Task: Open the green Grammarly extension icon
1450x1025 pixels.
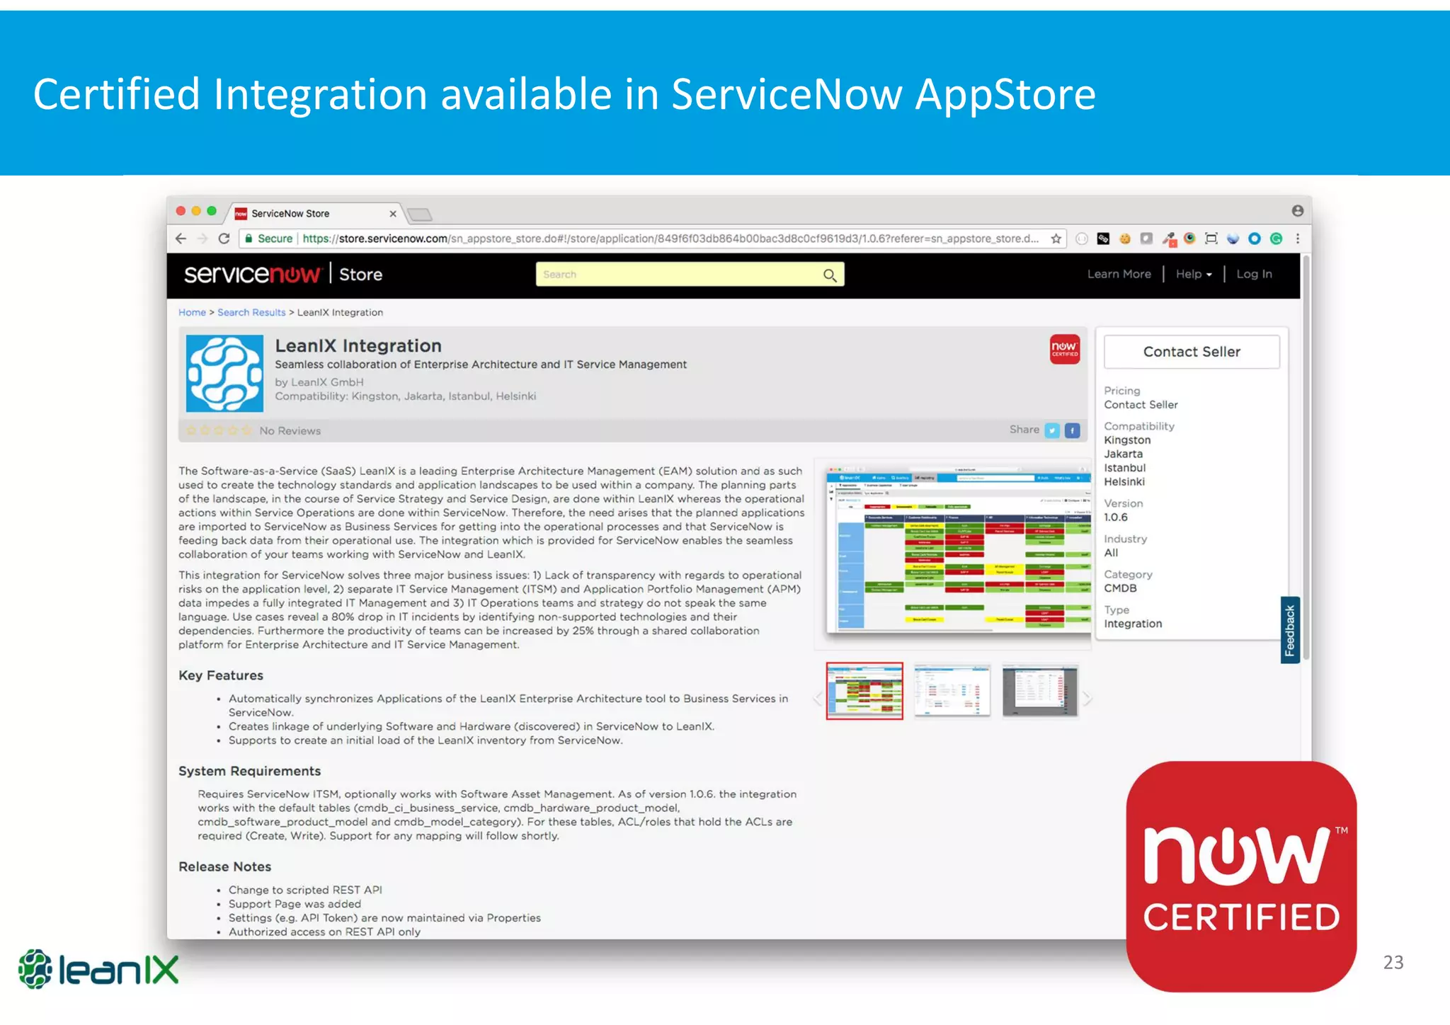Action: click(x=1276, y=239)
